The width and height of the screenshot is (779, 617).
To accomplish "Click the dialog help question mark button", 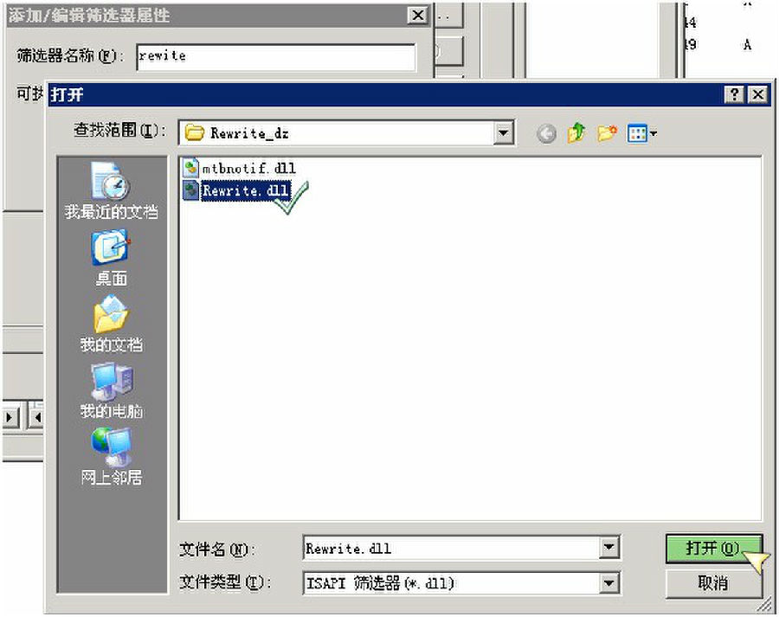I will click(734, 94).
